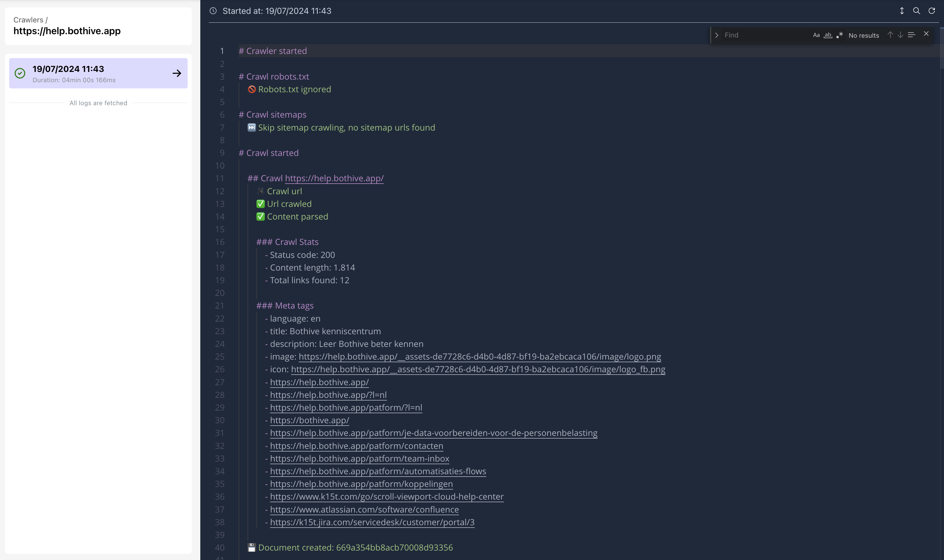The image size is (944, 560).
Task: Expand the Replace toggle chevron in Find widget
Action: click(x=716, y=35)
